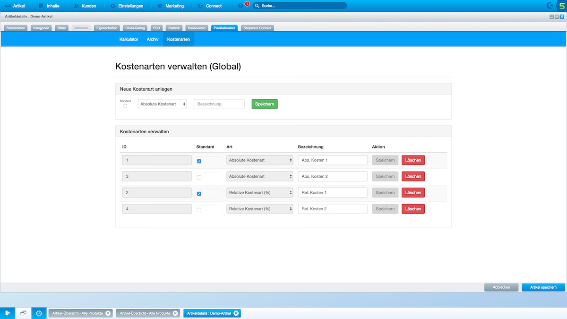Image resolution: width=567 pixels, height=319 pixels.
Task: Click the green Speichern button
Action: 265,104
